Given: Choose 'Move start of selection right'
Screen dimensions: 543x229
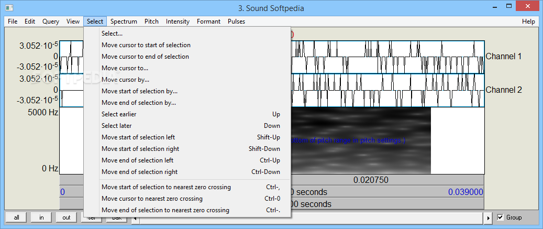Looking at the screenshot, I should click(x=187, y=149).
